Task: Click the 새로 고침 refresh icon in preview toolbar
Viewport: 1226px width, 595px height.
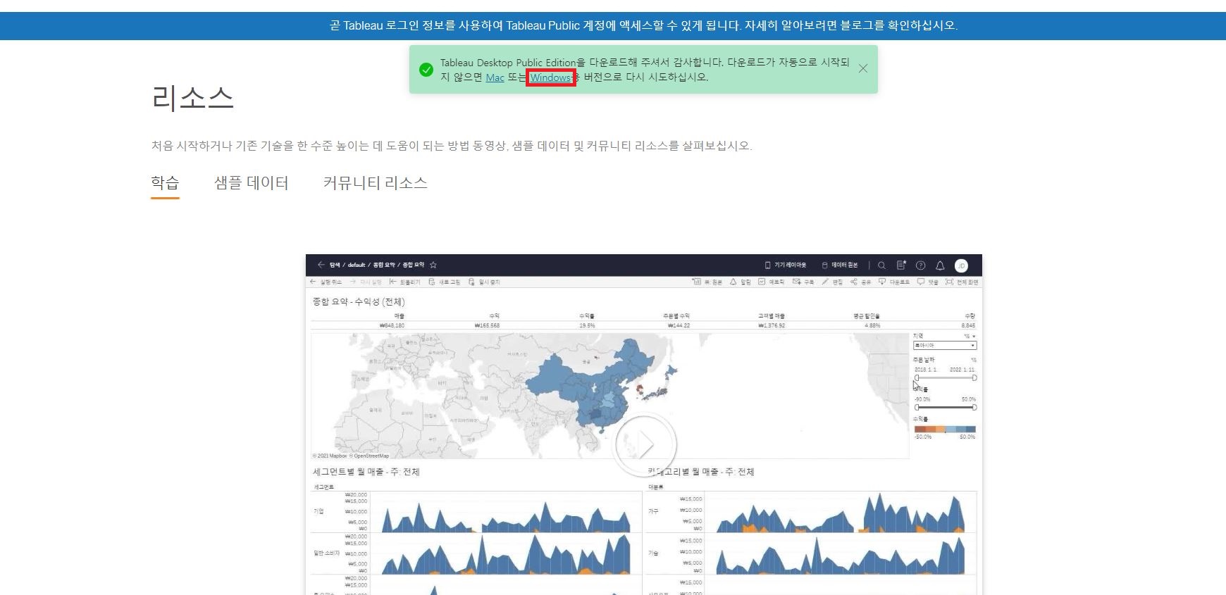Action: pos(432,282)
